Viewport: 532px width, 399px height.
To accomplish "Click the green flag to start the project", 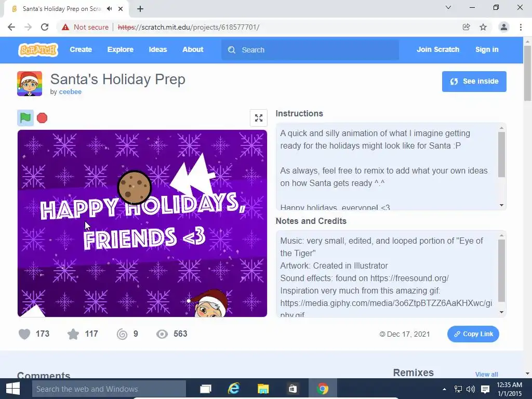I will [25, 118].
